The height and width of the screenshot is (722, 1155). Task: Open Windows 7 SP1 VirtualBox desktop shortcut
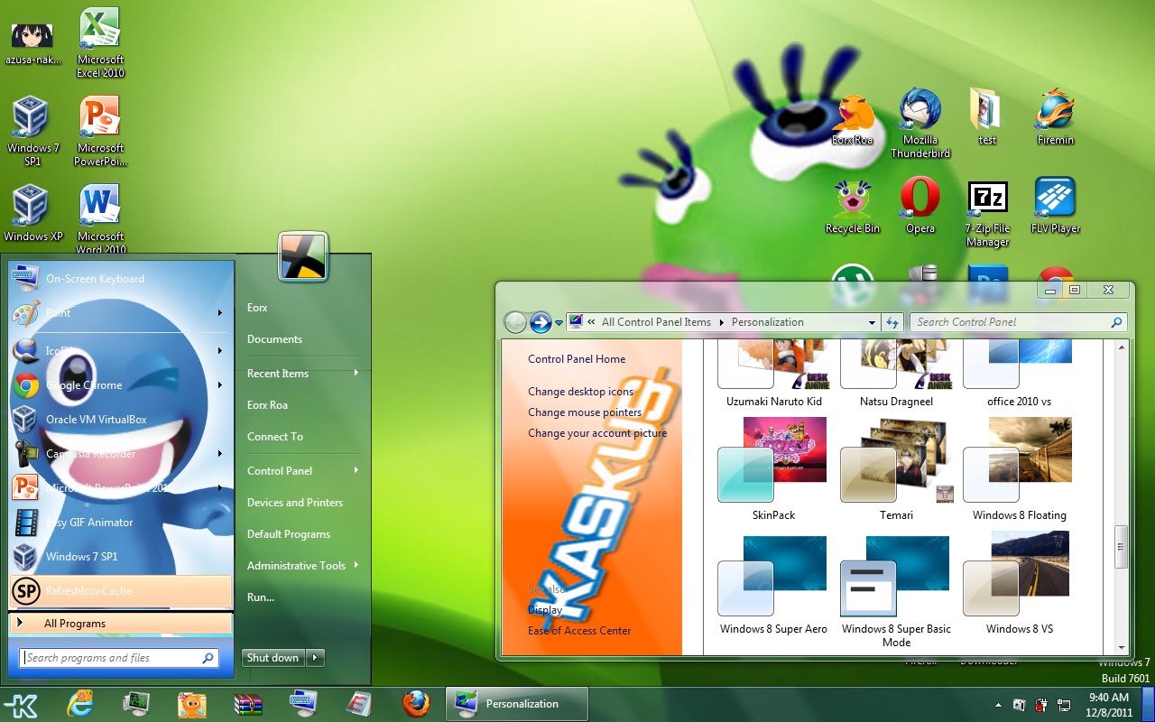tap(32, 131)
